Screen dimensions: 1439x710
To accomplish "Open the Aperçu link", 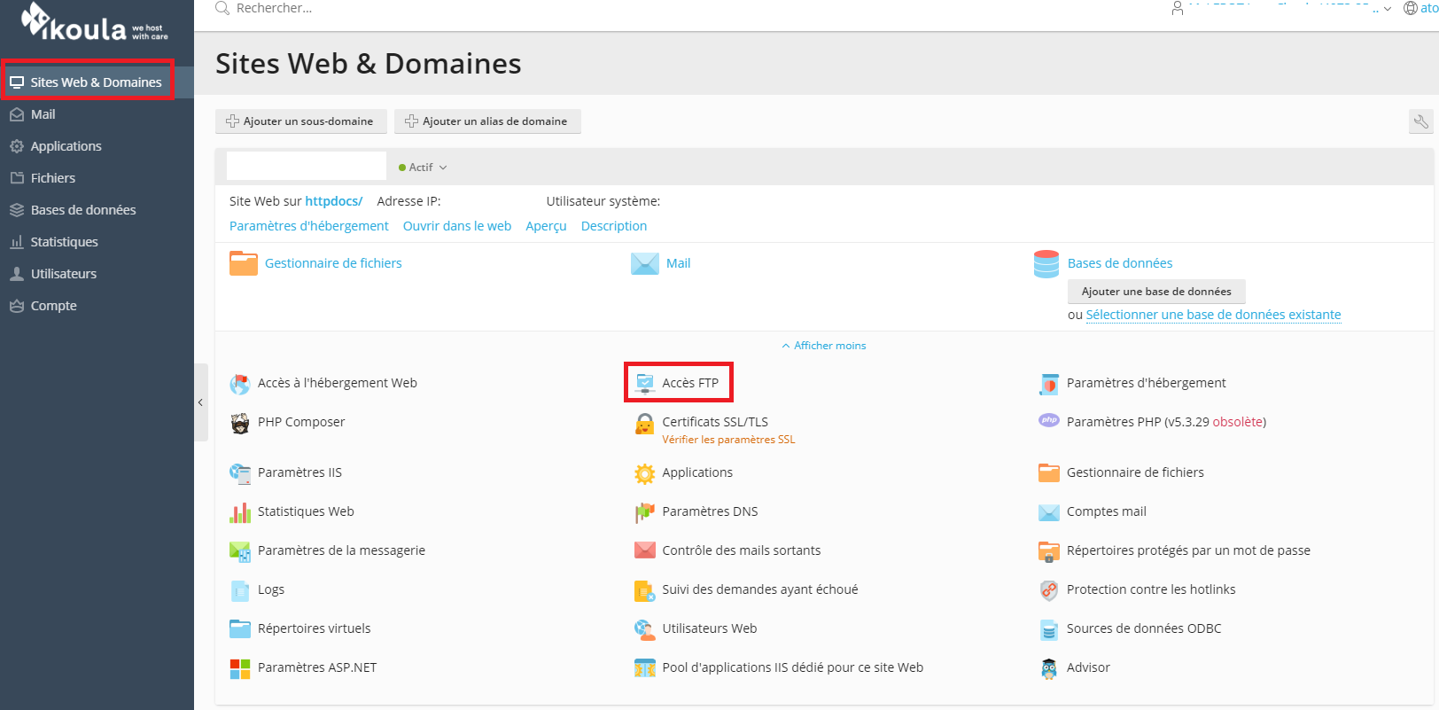I will point(546,226).
